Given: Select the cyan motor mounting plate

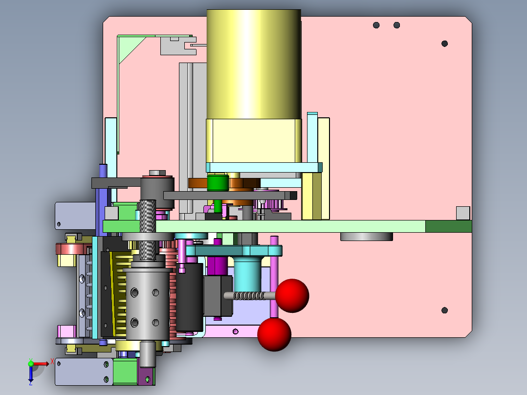Looking at the screenshot, I should click(x=264, y=167).
